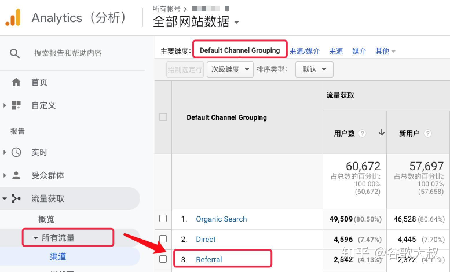The image size is (450, 272).
Task: Open the 默认 sort type dropdown
Action: coord(314,69)
